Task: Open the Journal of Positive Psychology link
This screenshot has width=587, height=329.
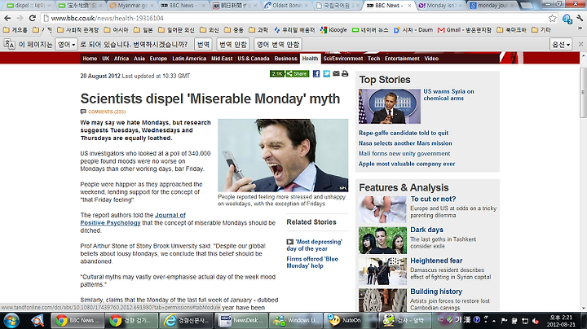Action: 133,219
